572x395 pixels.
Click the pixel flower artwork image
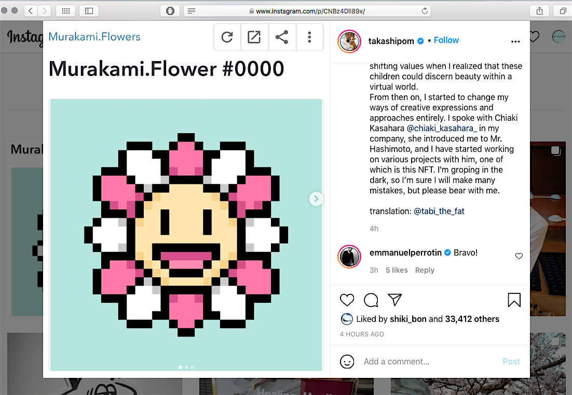click(186, 235)
